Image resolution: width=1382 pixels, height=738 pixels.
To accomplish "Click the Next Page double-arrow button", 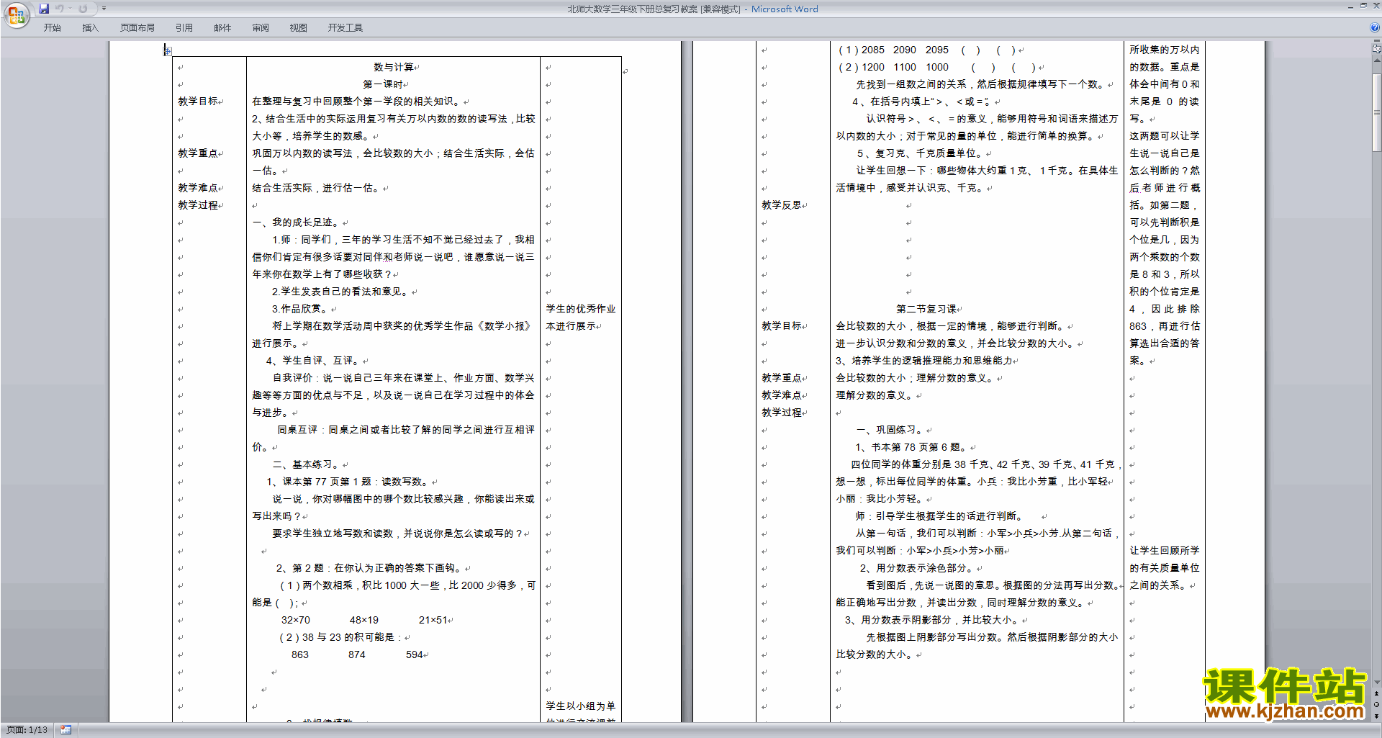I will coord(1377,716).
